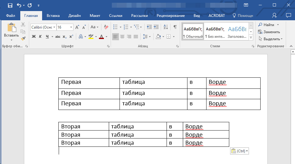The height and width of the screenshot is (164, 295).
Task: Open the font name combo box
Action: 43,27
